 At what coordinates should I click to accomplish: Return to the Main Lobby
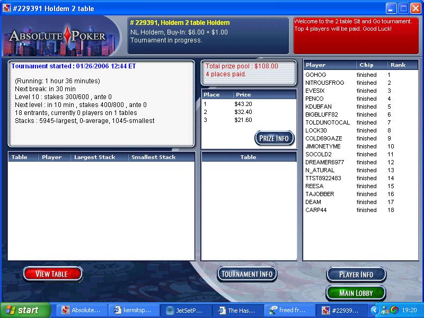pos(356,293)
